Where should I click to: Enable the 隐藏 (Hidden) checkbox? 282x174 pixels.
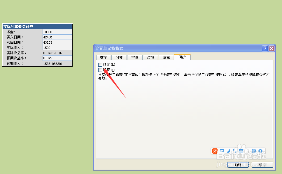coord(100,70)
